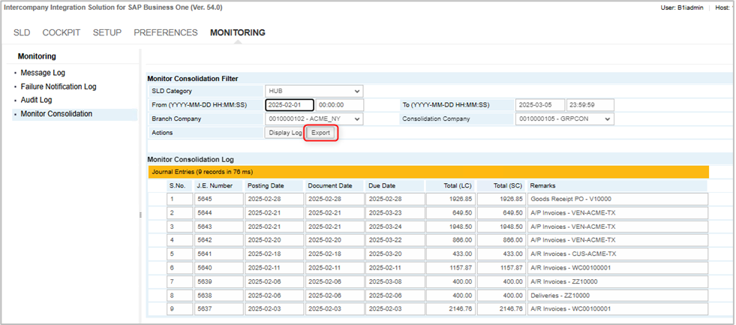Open Audit Log in sidebar
Image resolution: width=736 pixels, height=325 pixels.
click(36, 100)
